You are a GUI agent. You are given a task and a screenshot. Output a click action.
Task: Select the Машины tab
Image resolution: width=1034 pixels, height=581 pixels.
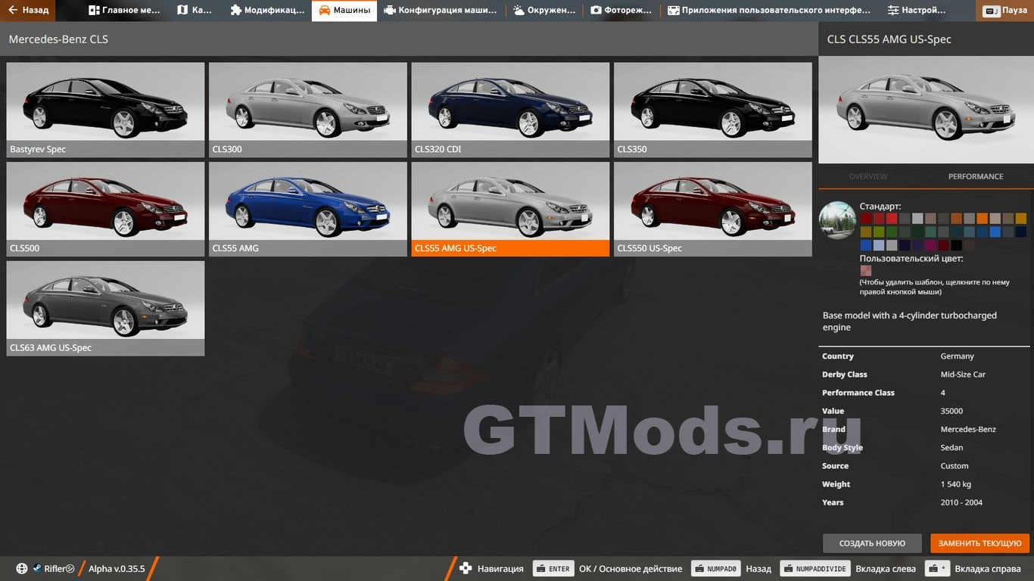[344, 11]
